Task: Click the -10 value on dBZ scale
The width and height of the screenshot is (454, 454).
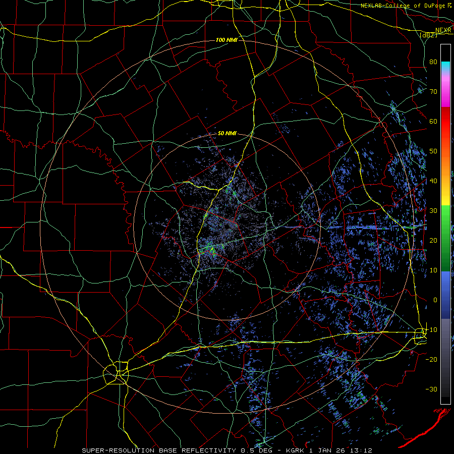Action: [431, 330]
